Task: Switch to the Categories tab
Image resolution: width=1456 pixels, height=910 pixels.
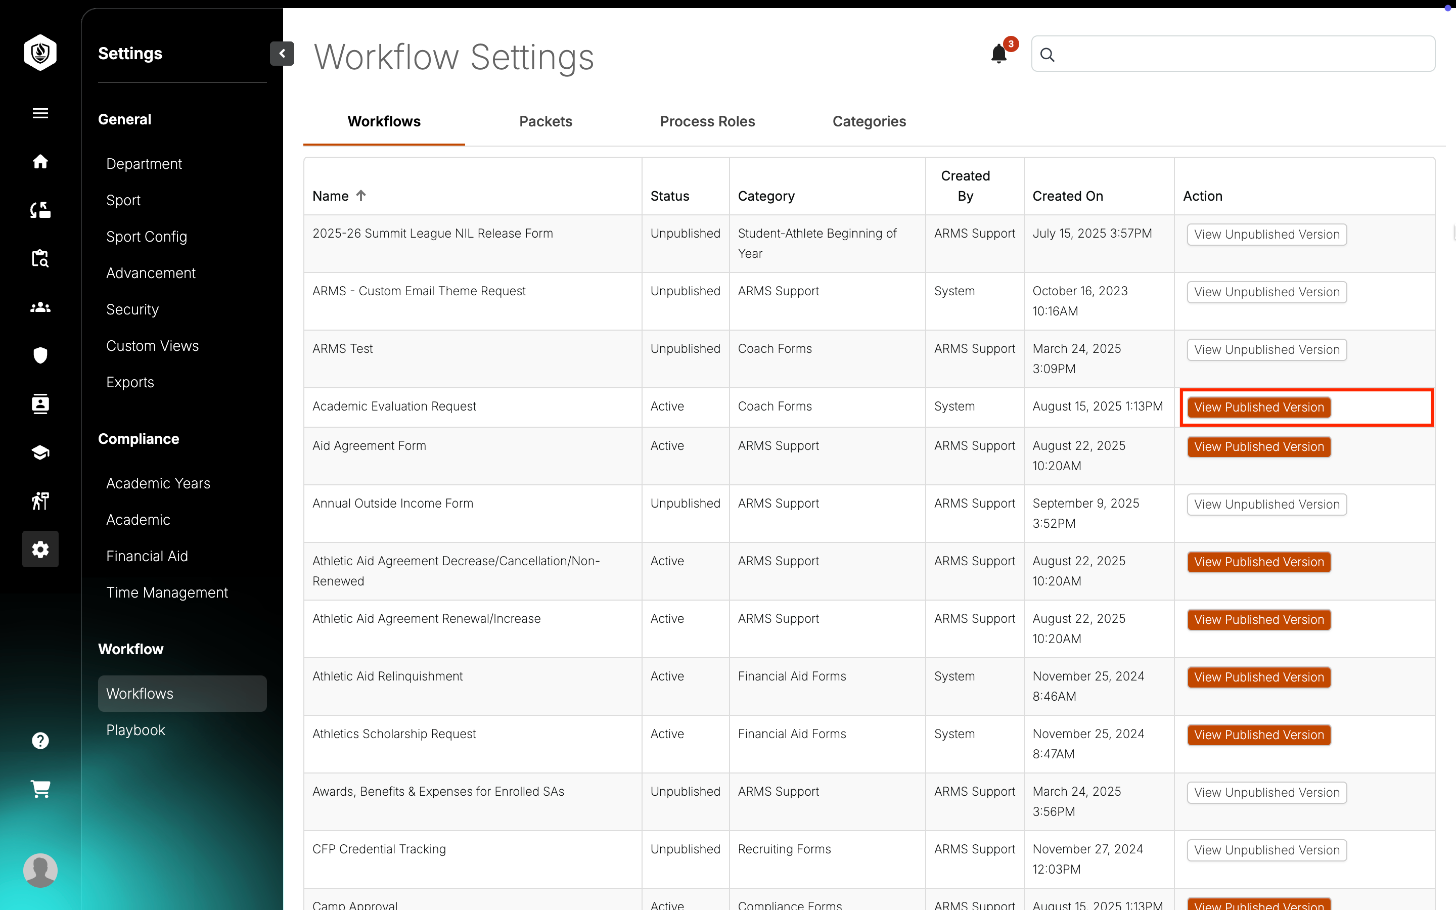Action: pos(869,121)
